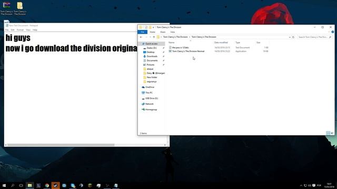
Task: Go back using Explorer's back arrow
Action: point(141,37)
